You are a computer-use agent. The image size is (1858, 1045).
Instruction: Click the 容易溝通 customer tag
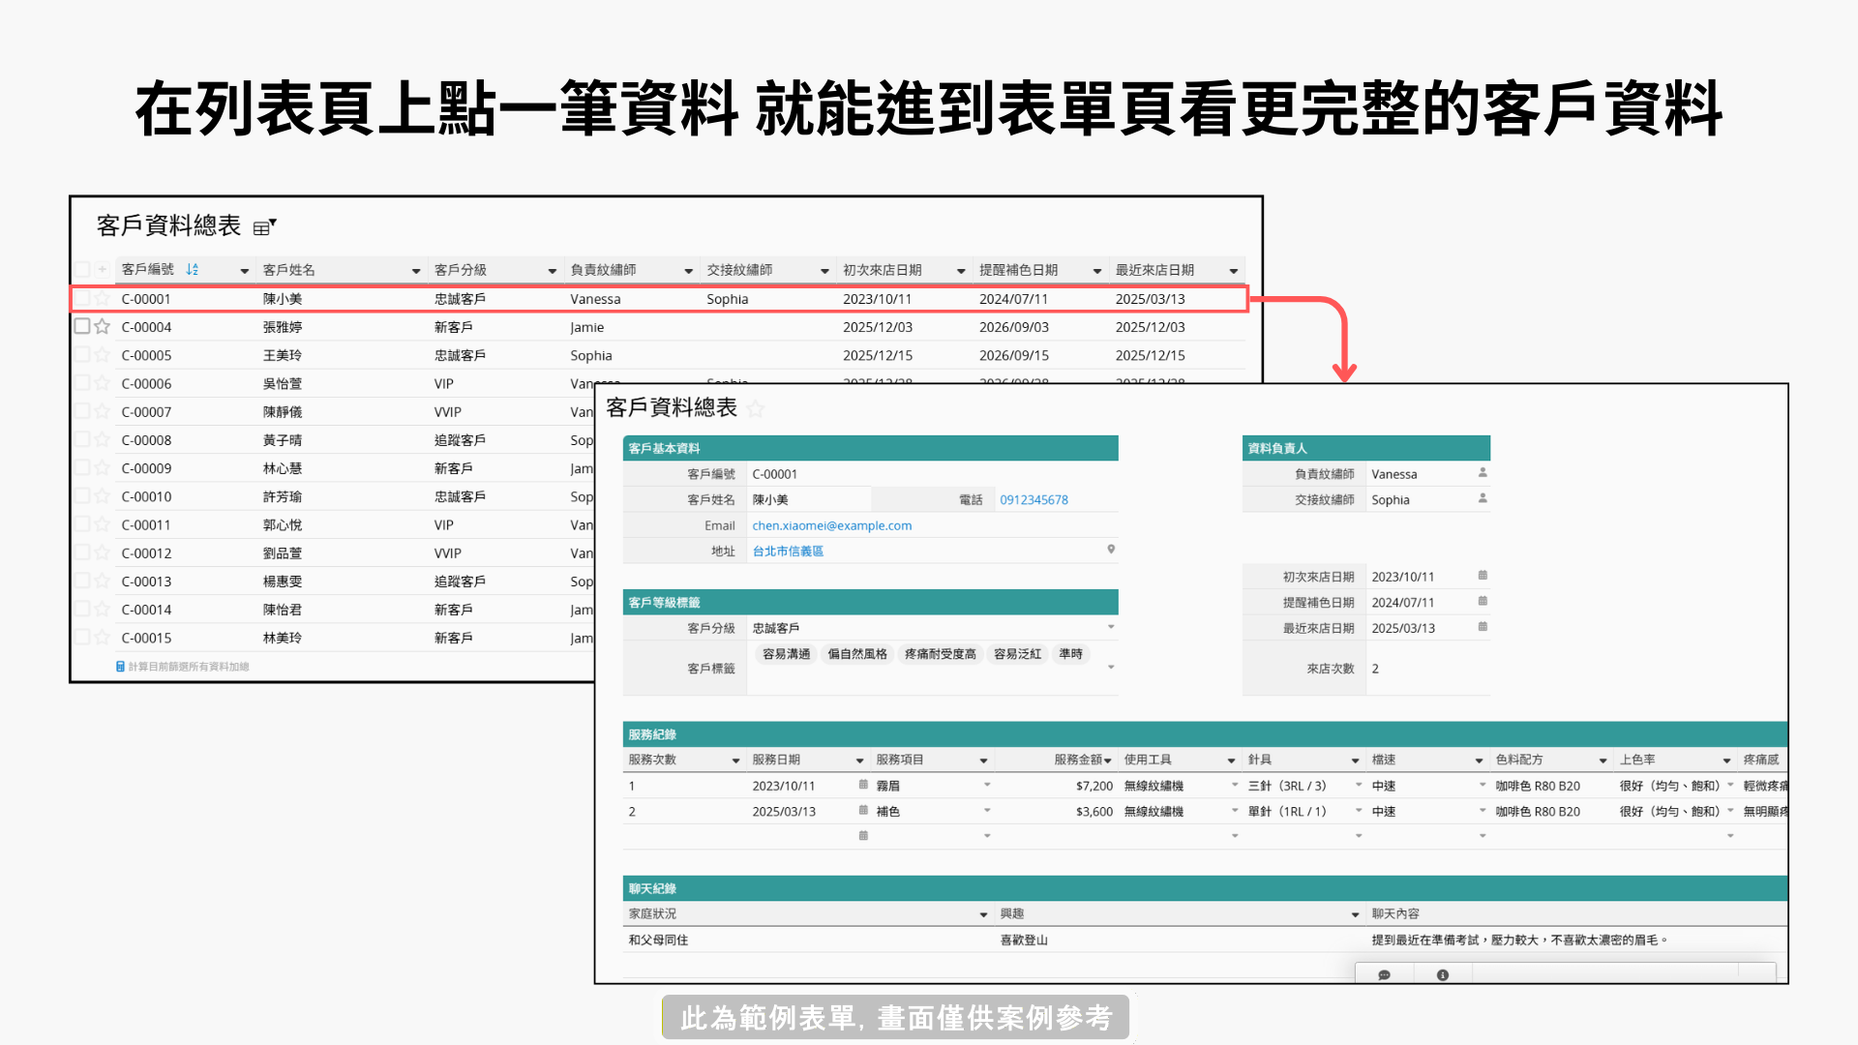coord(786,654)
